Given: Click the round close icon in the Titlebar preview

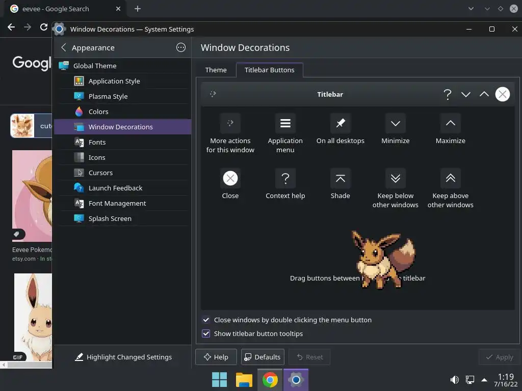Looking at the screenshot, I should (502, 94).
